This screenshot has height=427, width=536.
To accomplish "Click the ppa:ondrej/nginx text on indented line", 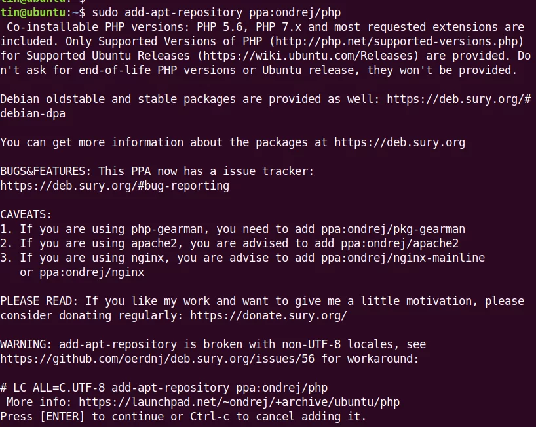I will 92,272.
